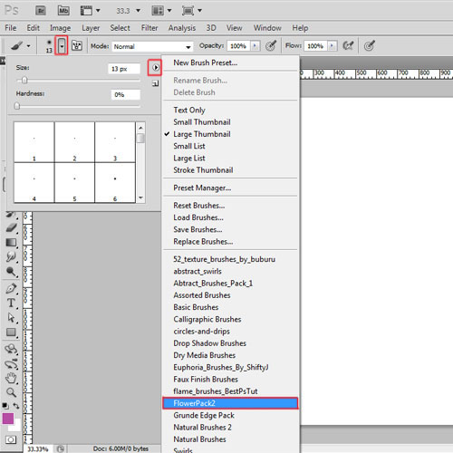453x453 pixels.
Task: Click the brush list scroll down arrow
Action: tap(140, 198)
